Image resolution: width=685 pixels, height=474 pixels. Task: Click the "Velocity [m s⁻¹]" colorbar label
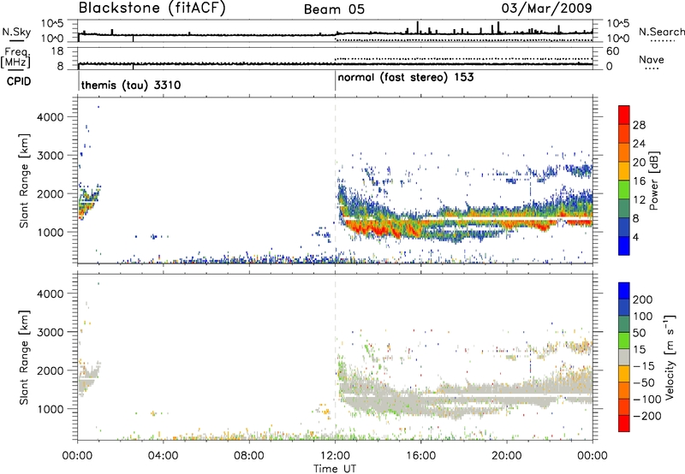click(670, 357)
